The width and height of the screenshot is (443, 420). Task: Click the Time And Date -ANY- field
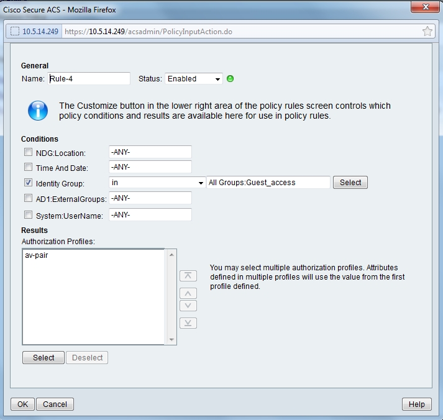click(150, 167)
